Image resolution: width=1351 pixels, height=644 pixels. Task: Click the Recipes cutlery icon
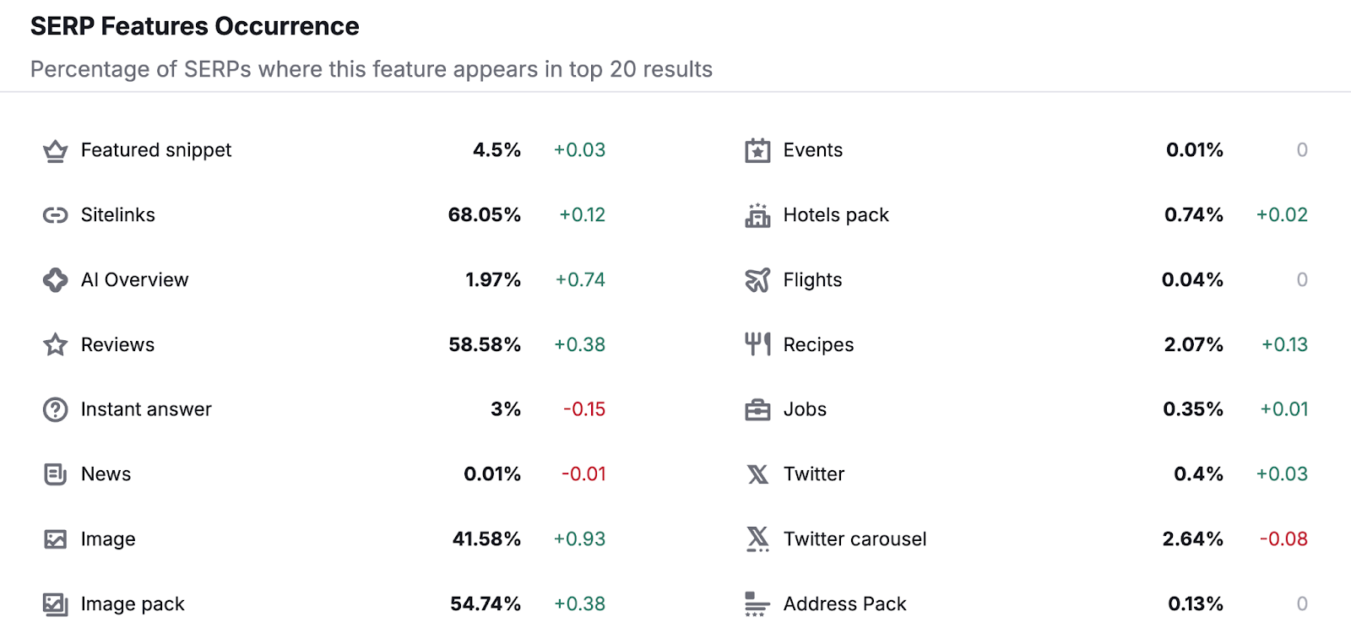coord(757,344)
